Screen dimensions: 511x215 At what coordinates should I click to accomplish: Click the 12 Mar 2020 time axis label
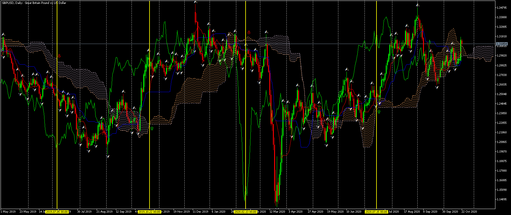277,212
